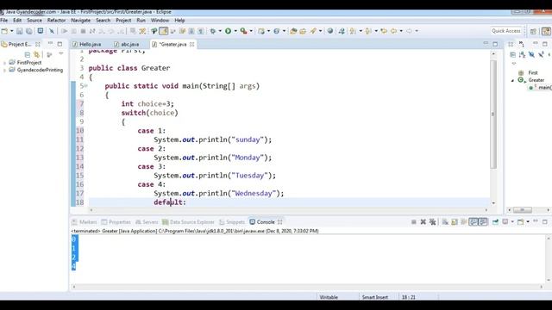Click the Next Annotation icon
This screenshot has width=552, height=310.
(x=353, y=31)
